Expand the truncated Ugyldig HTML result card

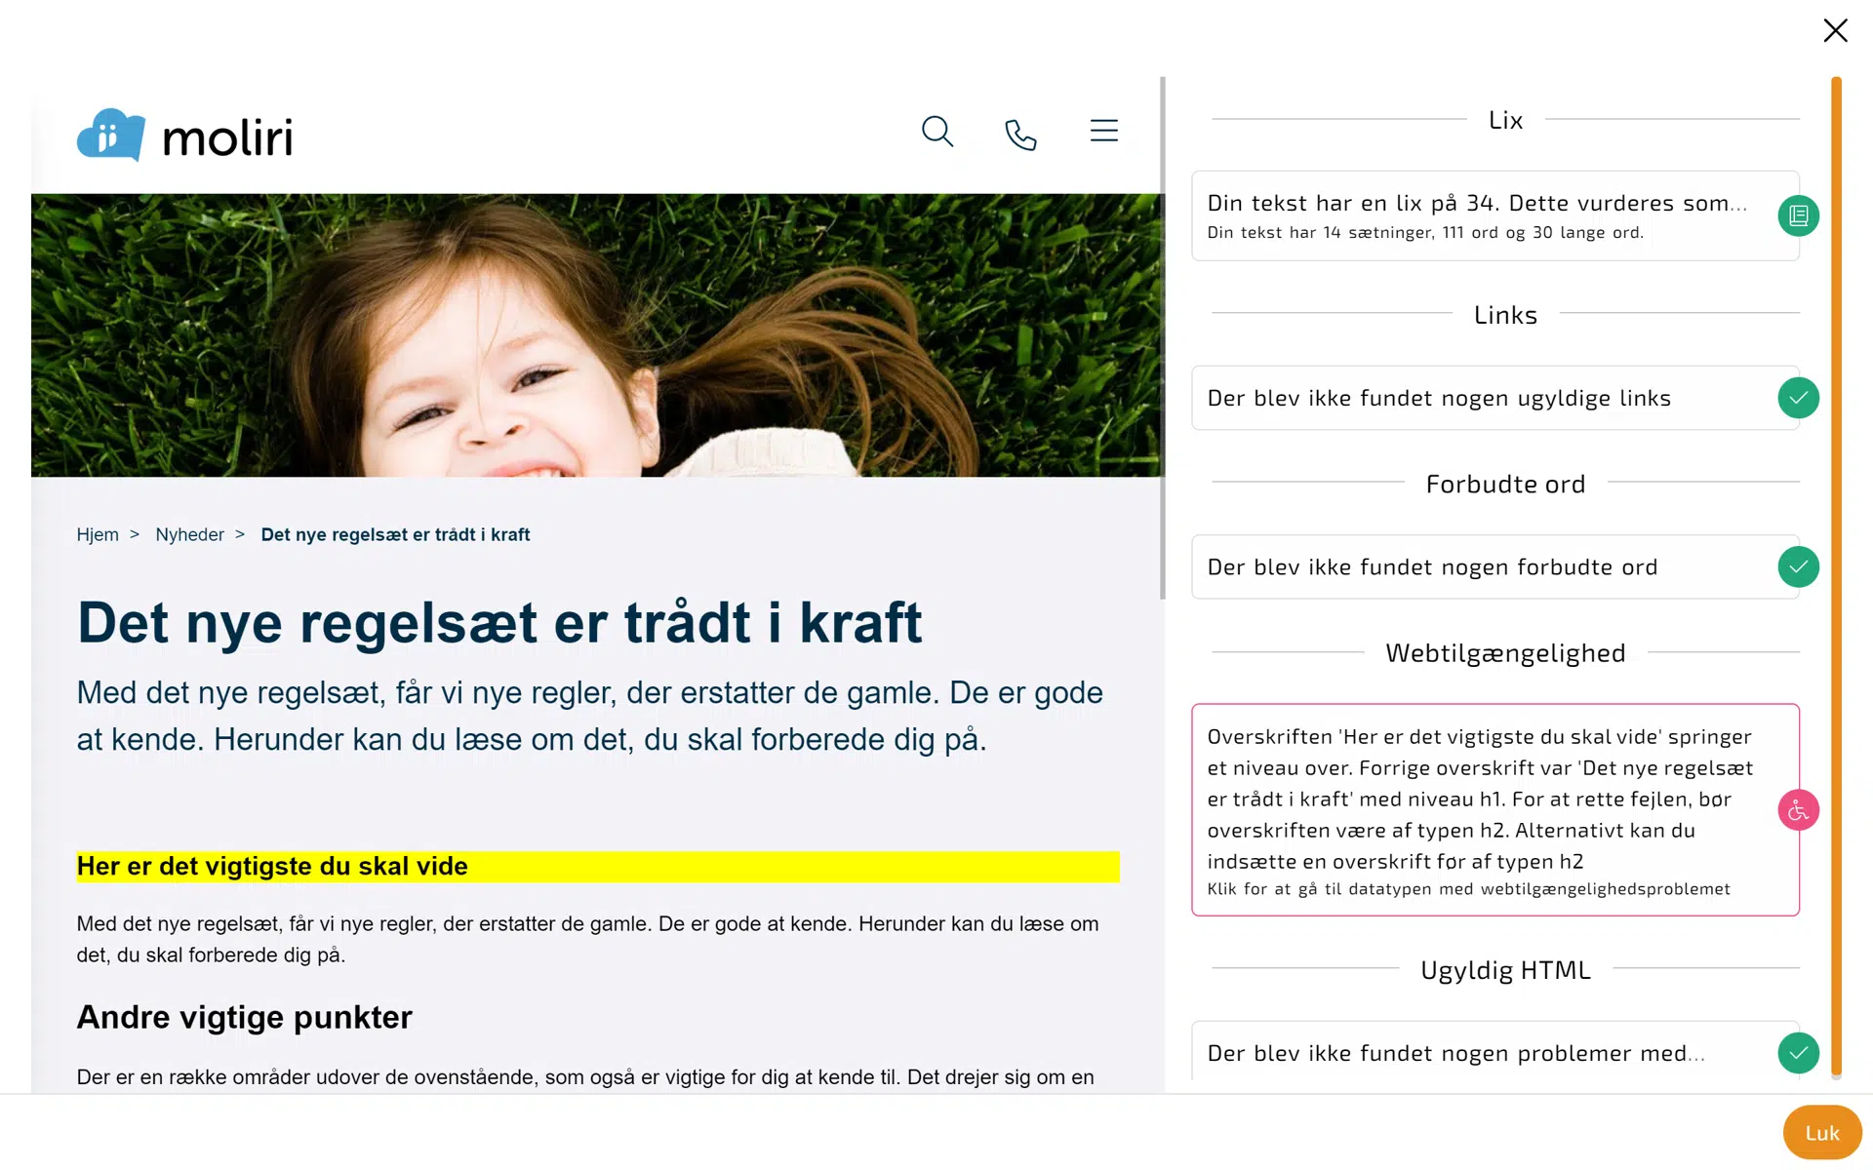[1455, 1053]
